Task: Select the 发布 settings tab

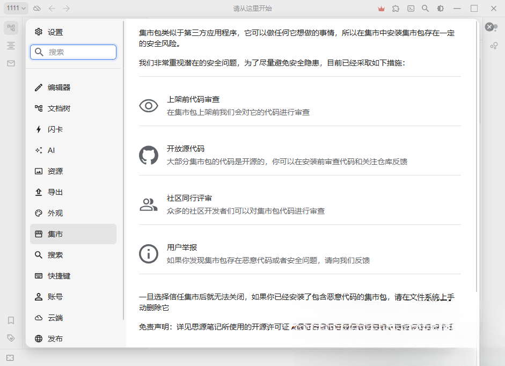Action: point(73,339)
